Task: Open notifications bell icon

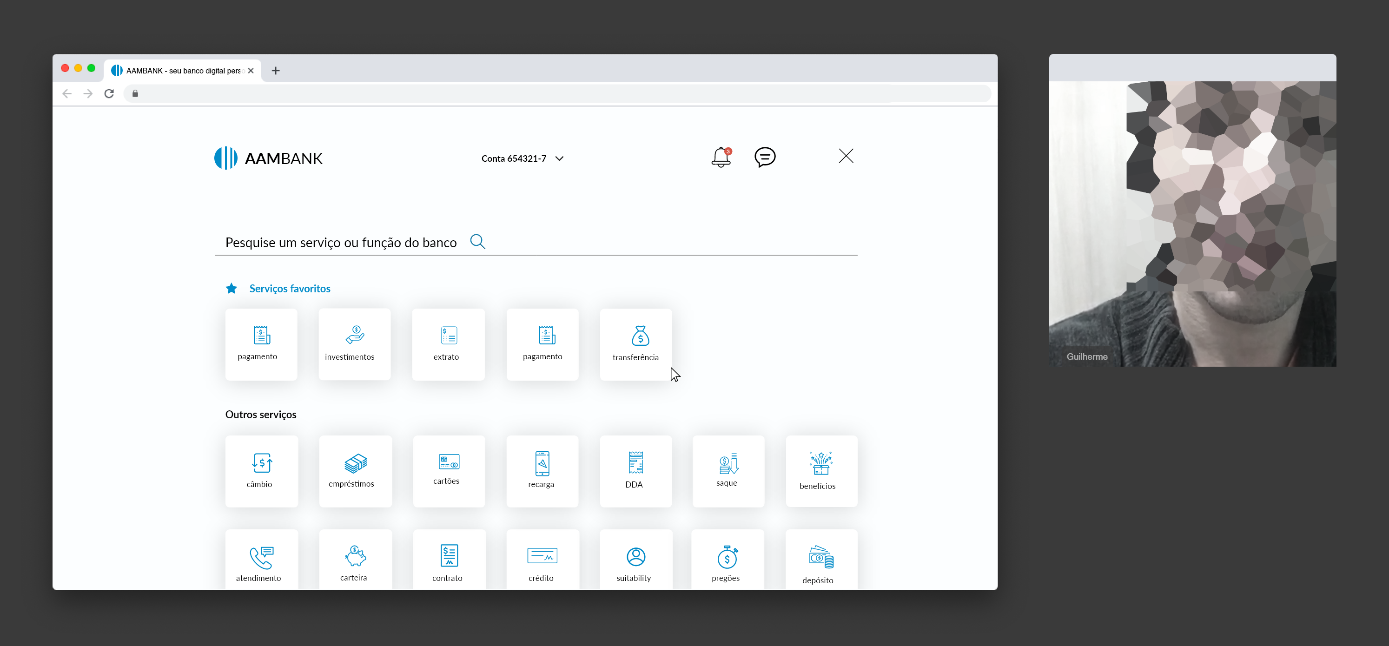Action: tap(721, 157)
